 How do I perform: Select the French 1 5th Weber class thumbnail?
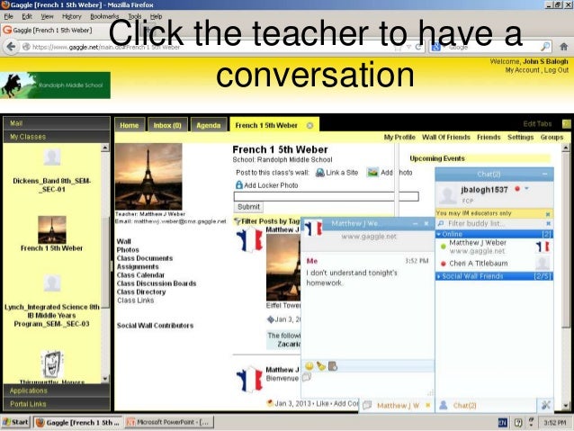(52, 229)
